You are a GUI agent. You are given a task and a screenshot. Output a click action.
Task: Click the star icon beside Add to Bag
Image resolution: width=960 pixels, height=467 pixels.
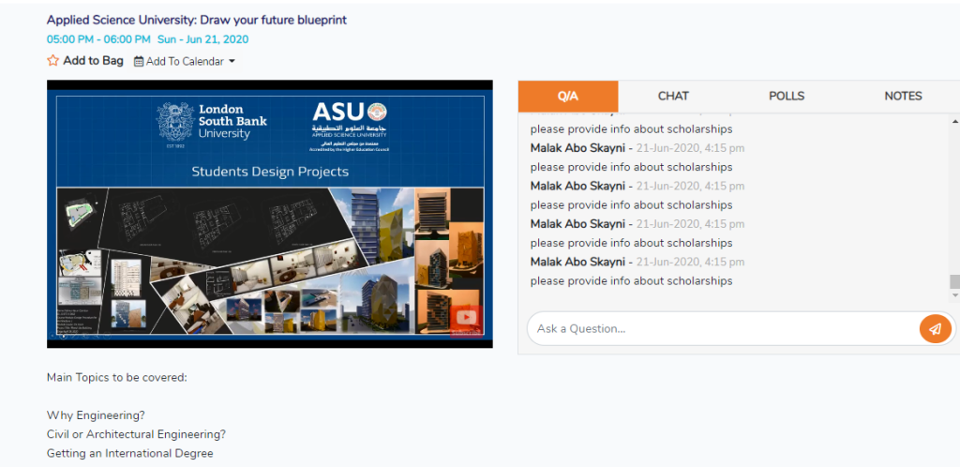pyautogui.click(x=53, y=61)
